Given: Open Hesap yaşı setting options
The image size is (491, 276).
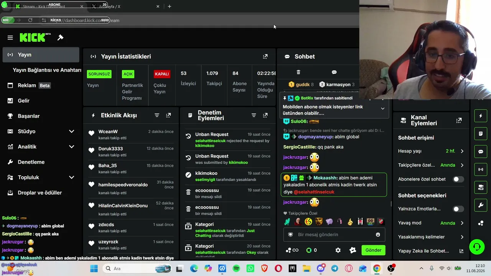Looking at the screenshot, I should tap(431, 151).
